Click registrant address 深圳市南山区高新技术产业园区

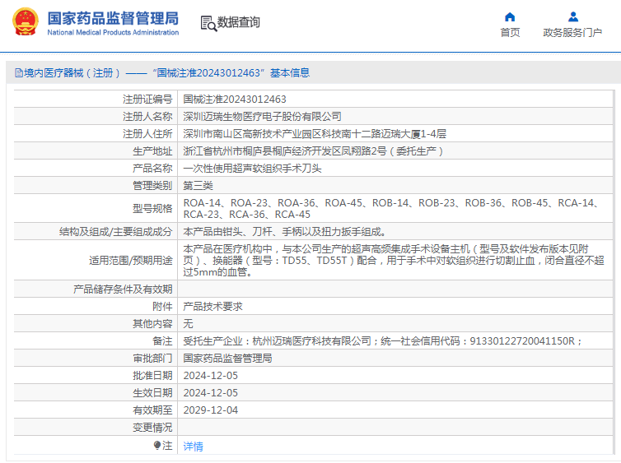pos(315,134)
